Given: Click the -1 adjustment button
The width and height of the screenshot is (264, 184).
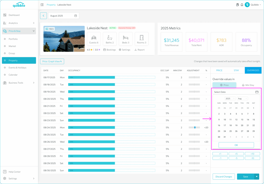Looking at the screenshot, I should (220, 158).
